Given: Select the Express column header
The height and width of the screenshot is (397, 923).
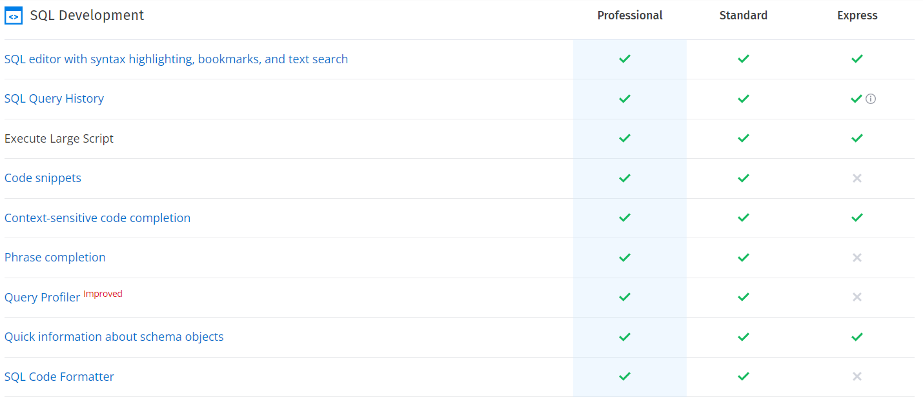Looking at the screenshot, I should tap(857, 15).
